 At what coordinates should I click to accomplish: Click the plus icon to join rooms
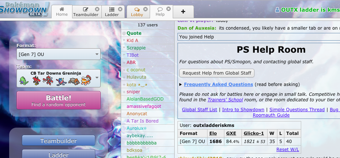point(183,12)
